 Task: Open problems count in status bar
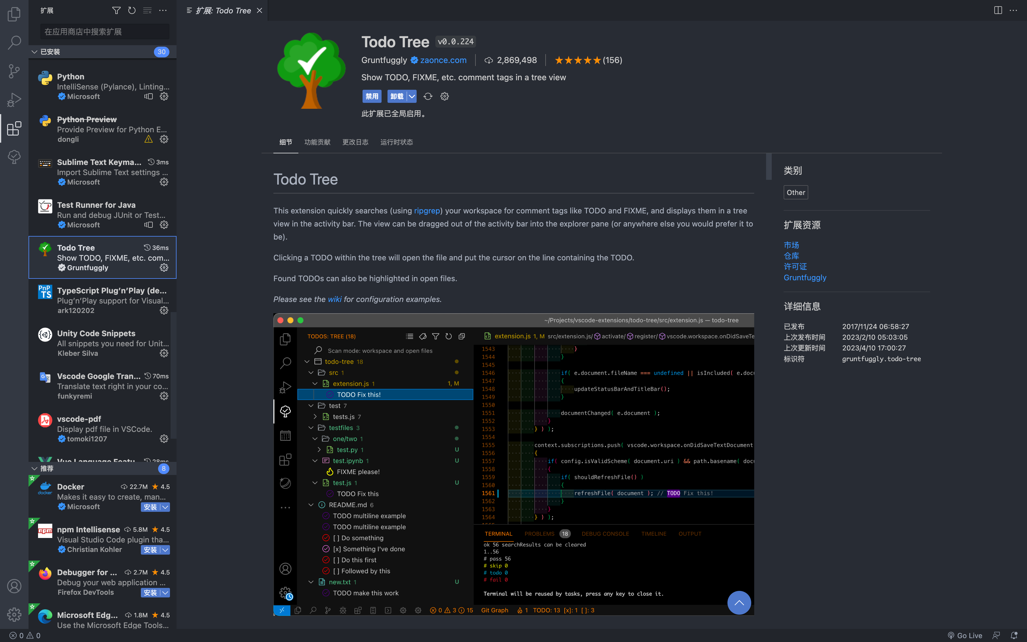coord(25,636)
